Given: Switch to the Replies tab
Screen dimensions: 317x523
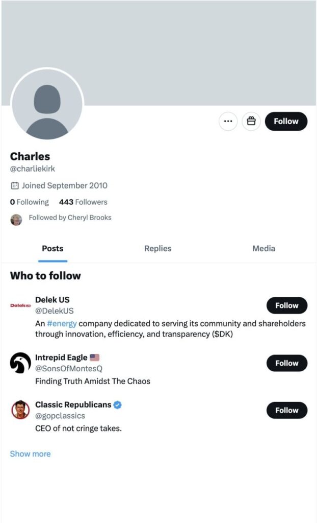Looking at the screenshot, I should click(x=158, y=249).
